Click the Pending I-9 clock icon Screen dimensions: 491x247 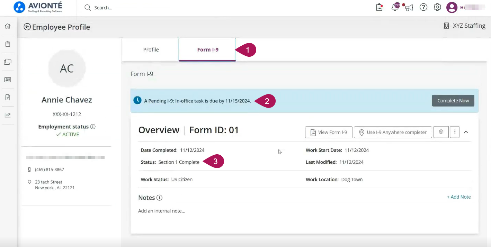pos(137,100)
